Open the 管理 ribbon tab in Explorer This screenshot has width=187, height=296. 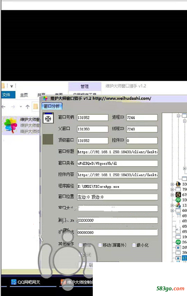85,86
